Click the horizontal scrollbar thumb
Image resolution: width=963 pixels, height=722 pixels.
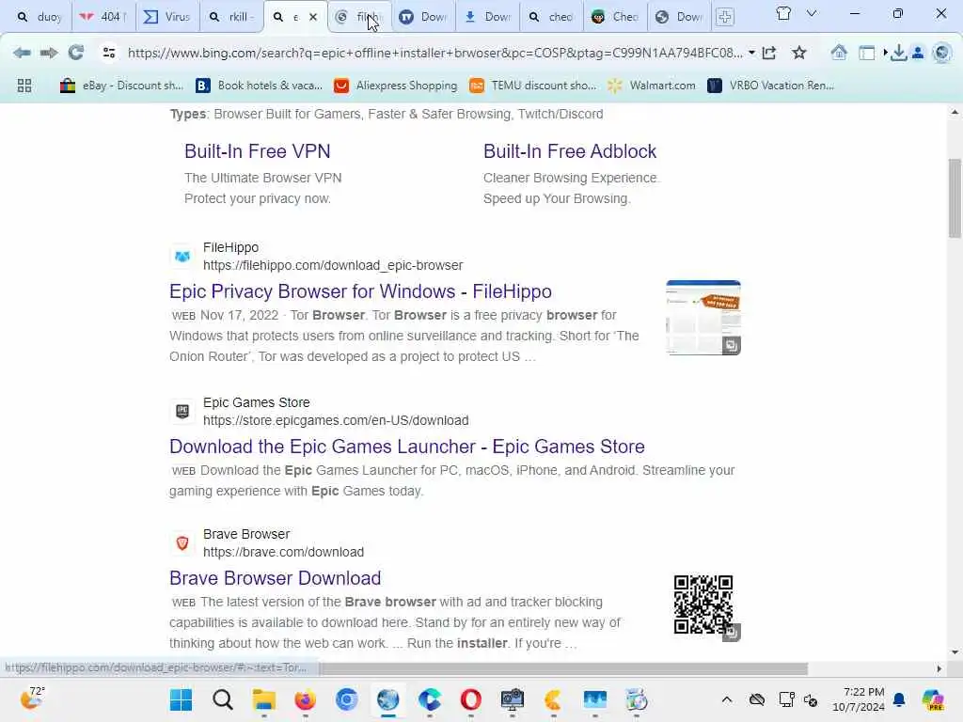pyautogui.click(x=562, y=668)
